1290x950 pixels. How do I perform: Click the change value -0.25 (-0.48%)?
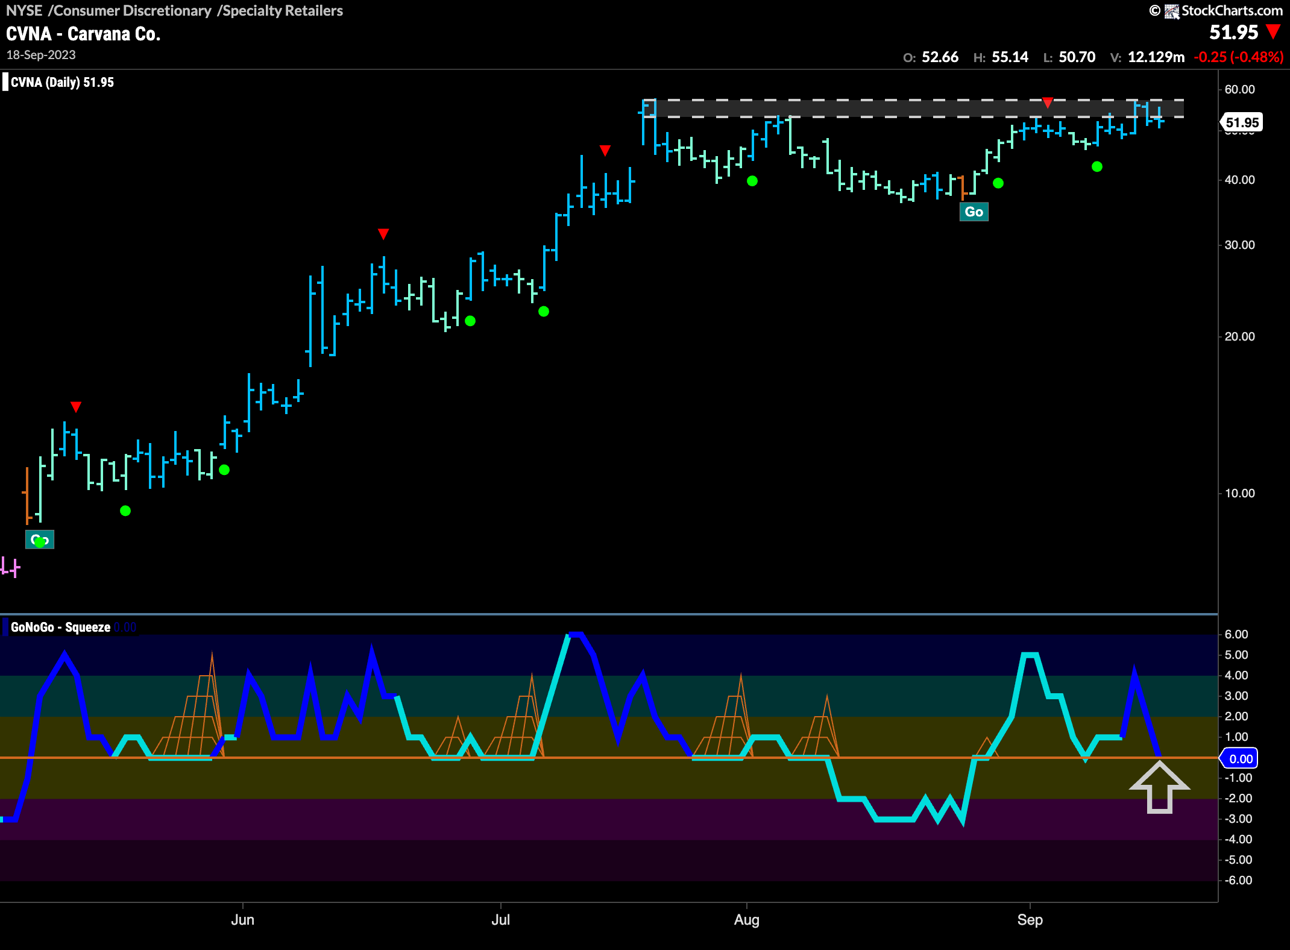[1239, 57]
